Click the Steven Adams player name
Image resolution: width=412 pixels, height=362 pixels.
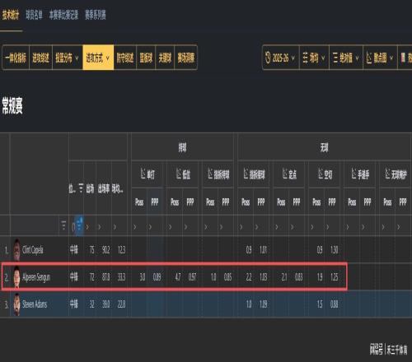(x=35, y=304)
